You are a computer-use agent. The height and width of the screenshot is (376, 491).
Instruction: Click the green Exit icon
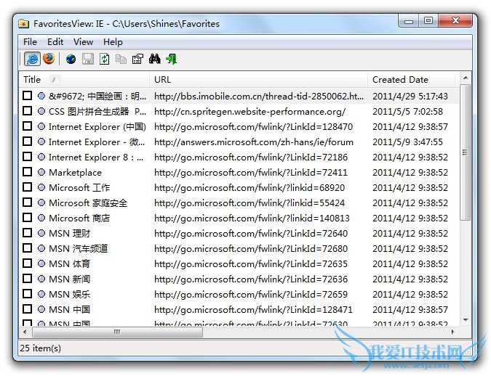[x=171, y=59]
